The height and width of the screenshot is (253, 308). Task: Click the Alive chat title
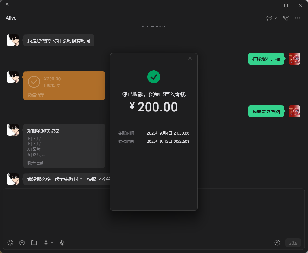pyautogui.click(x=11, y=18)
